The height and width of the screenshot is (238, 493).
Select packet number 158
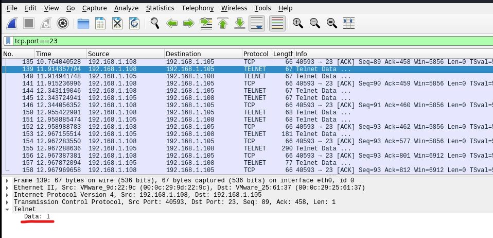247,171
